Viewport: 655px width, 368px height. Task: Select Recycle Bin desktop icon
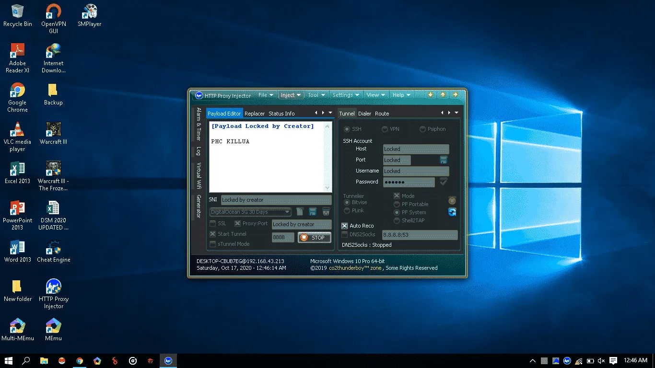pyautogui.click(x=17, y=15)
